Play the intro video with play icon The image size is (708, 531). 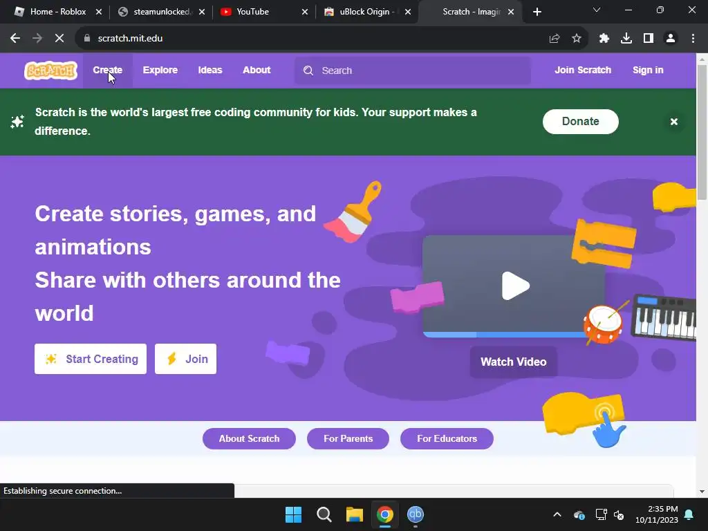tap(515, 286)
